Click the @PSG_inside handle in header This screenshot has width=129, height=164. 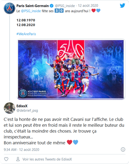tap(65, 6)
